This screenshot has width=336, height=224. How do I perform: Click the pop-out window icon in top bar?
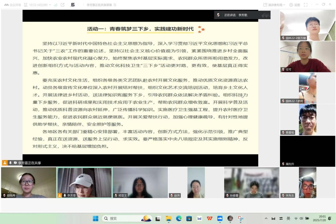click(x=63, y=5)
